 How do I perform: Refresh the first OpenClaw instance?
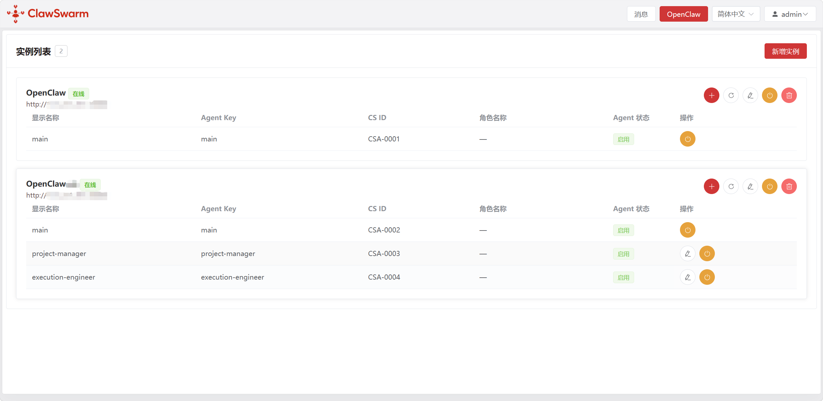[x=731, y=95]
